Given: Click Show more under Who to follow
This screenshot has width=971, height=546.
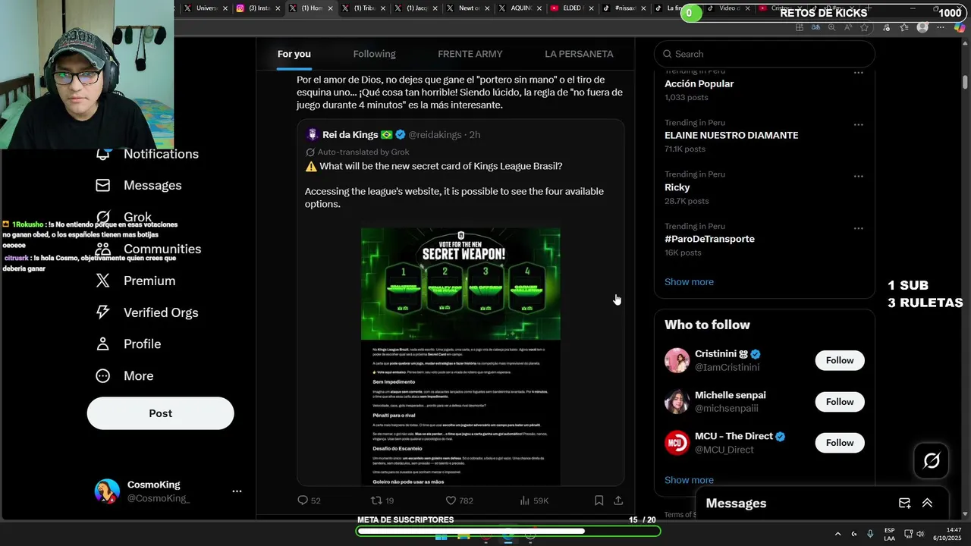Looking at the screenshot, I should [x=689, y=480].
